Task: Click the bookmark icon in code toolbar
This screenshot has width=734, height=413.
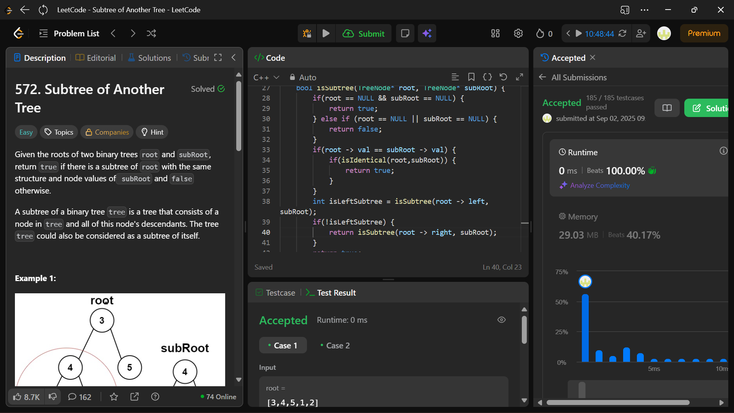Action: (x=471, y=77)
